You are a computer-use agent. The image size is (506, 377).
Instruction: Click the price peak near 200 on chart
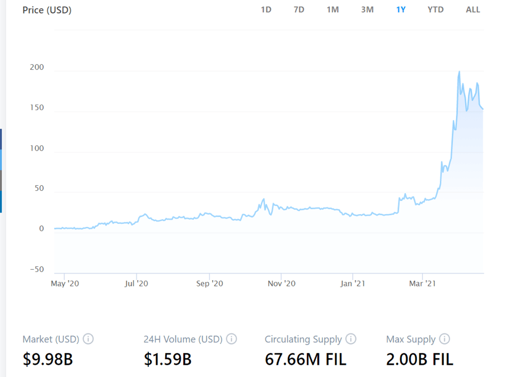pyautogui.click(x=459, y=72)
